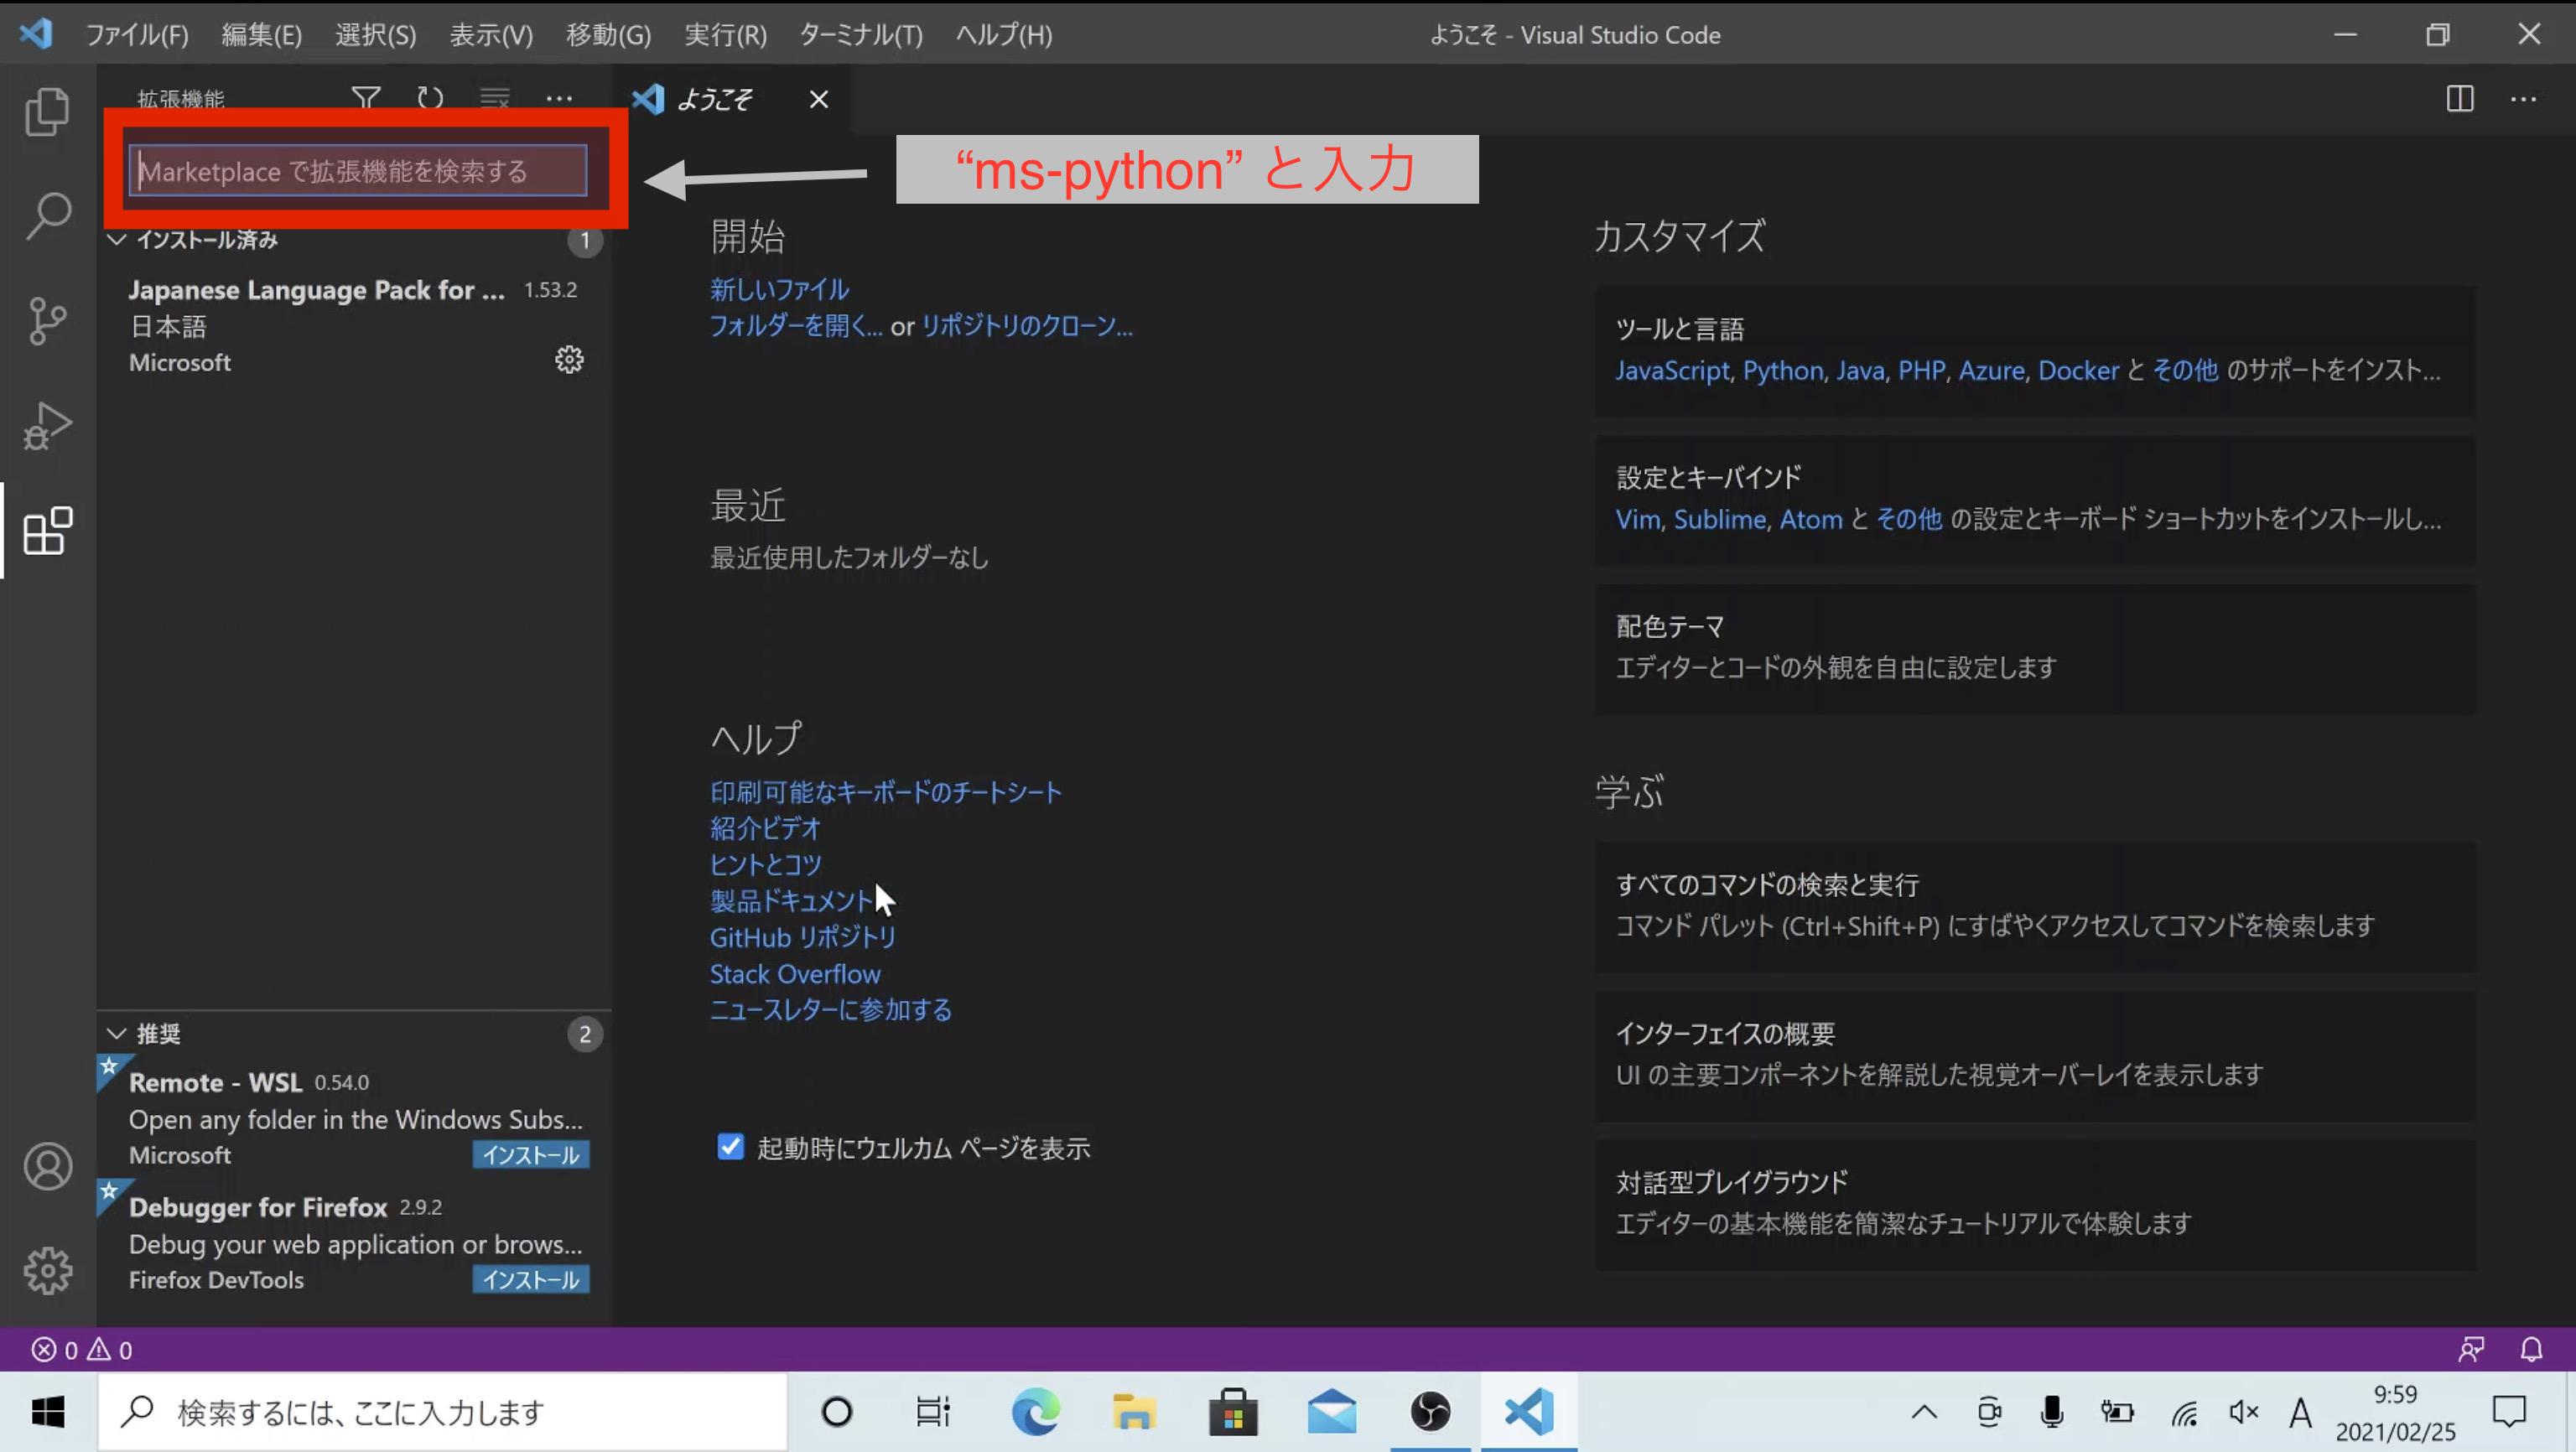Click the Windows taskbar search box
The height and width of the screenshot is (1452, 2576).
[442, 1412]
